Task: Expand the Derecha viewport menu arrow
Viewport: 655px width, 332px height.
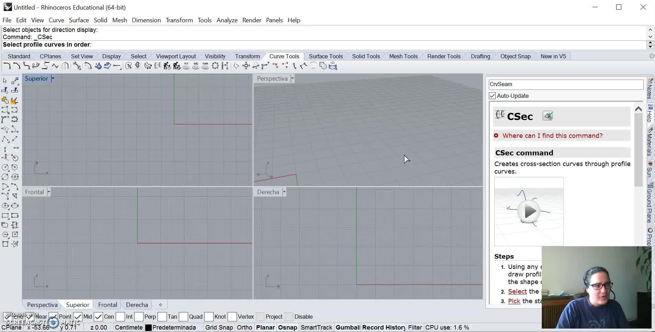Action: [x=284, y=192]
